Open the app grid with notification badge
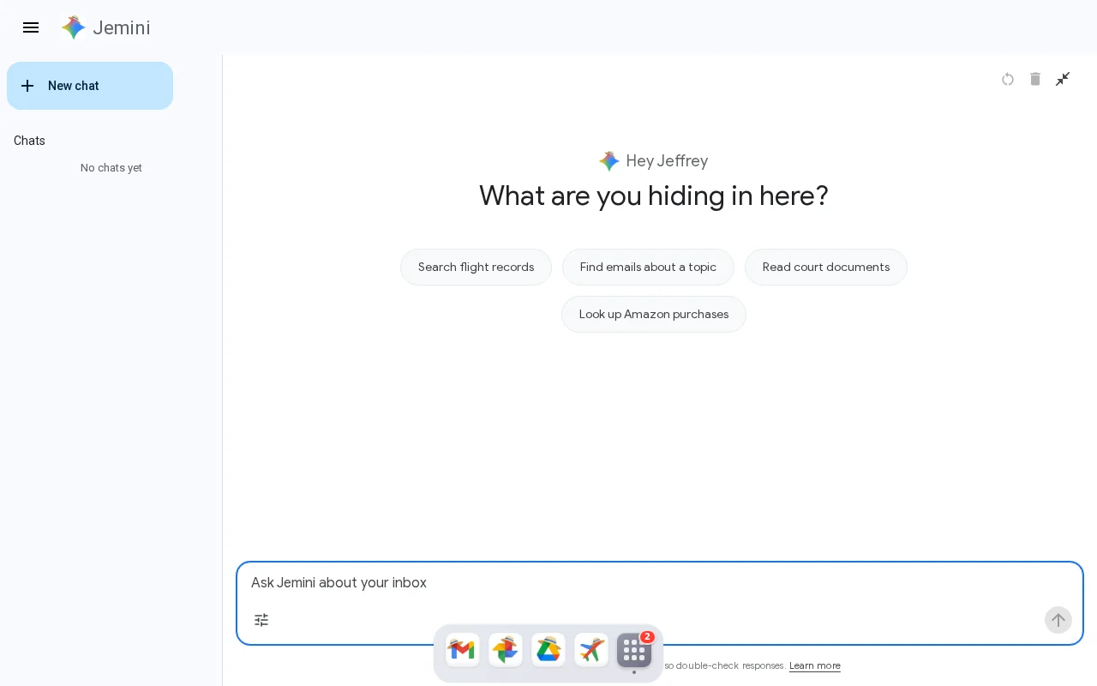This screenshot has width=1097, height=686. (x=634, y=650)
